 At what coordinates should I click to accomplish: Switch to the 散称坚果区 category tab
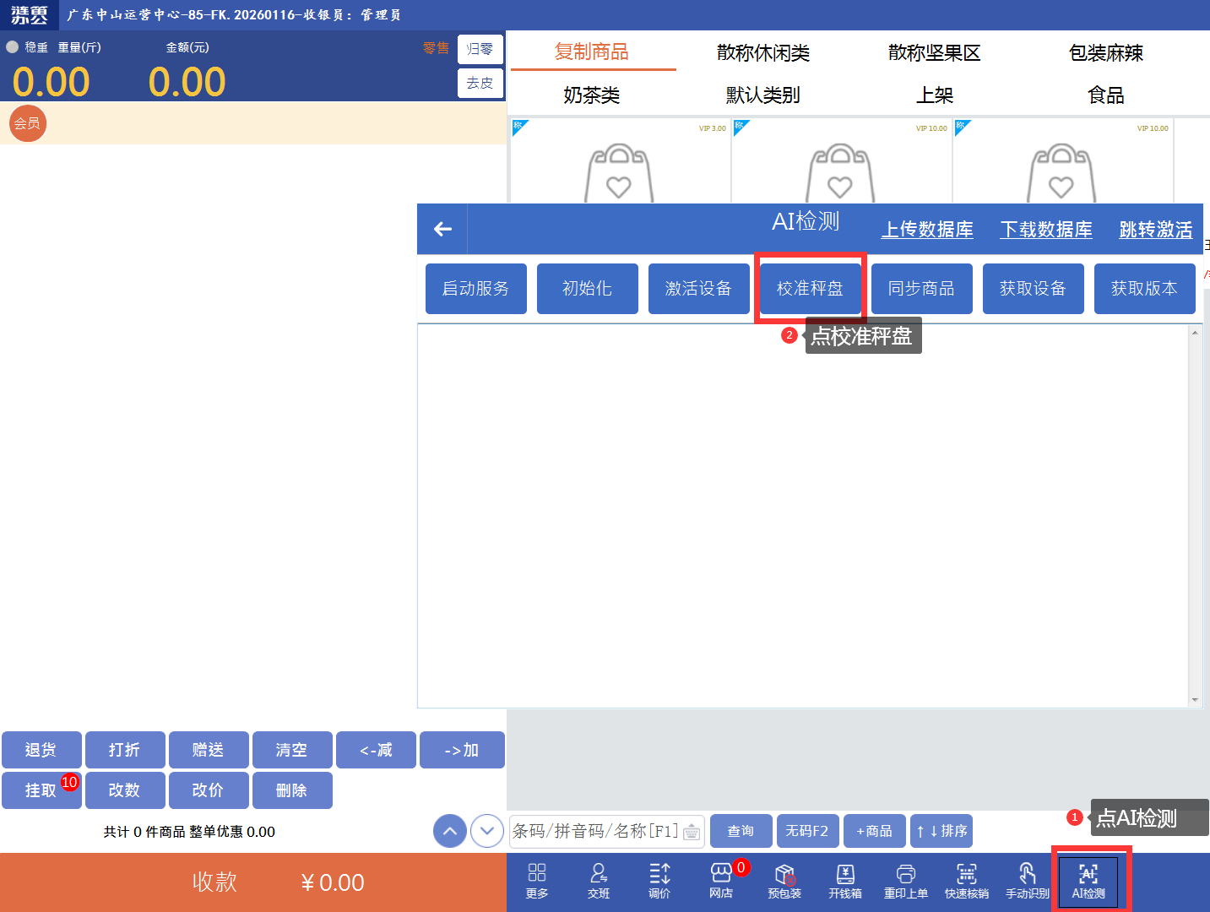coord(934,53)
